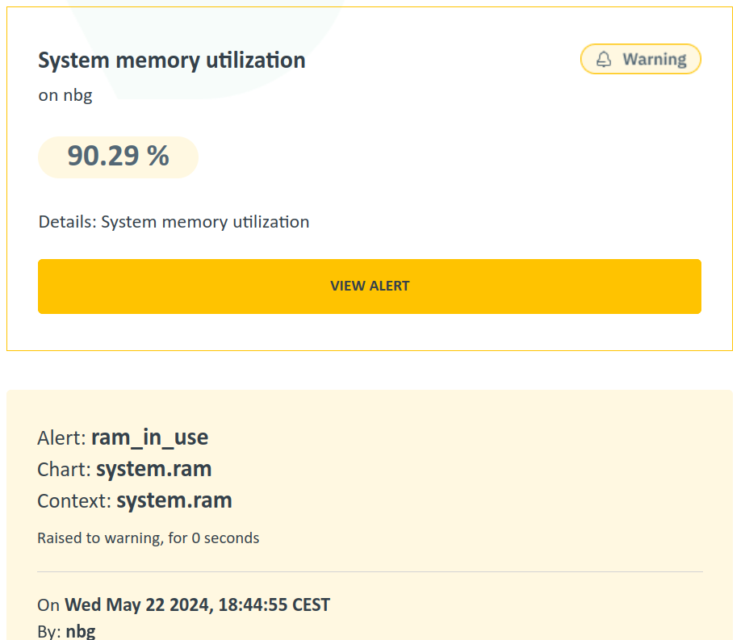Select the System memory utilization heading

(172, 61)
